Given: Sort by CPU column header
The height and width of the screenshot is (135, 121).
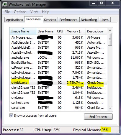Looking at the screenshot, I should [x=60, y=31].
